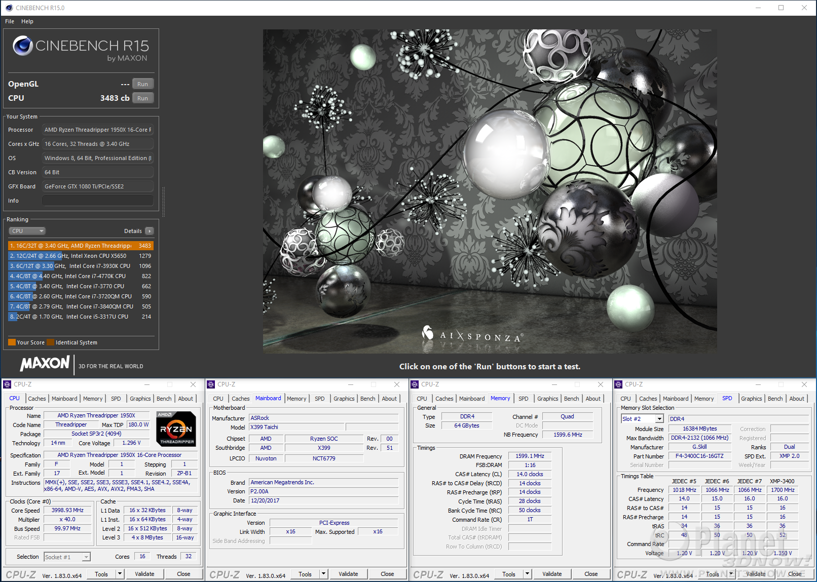
Task: Click CAS# Latency 14.0 clocks value
Action: click(x=530, y=474)
